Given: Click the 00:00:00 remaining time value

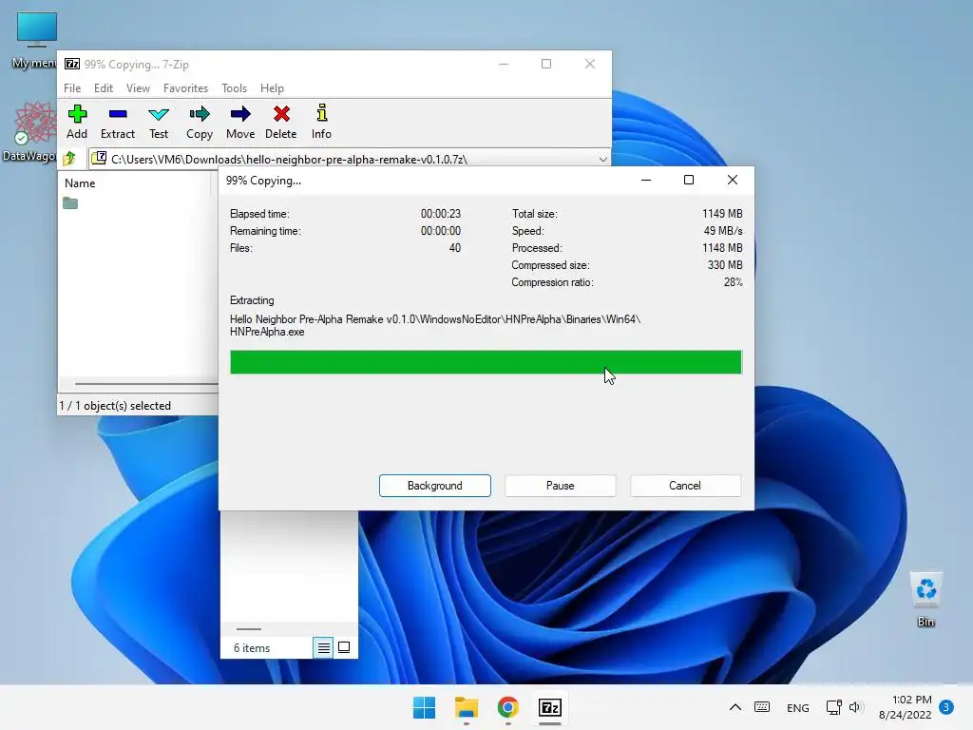Looking at the screenshot, I should click(441, 231).
